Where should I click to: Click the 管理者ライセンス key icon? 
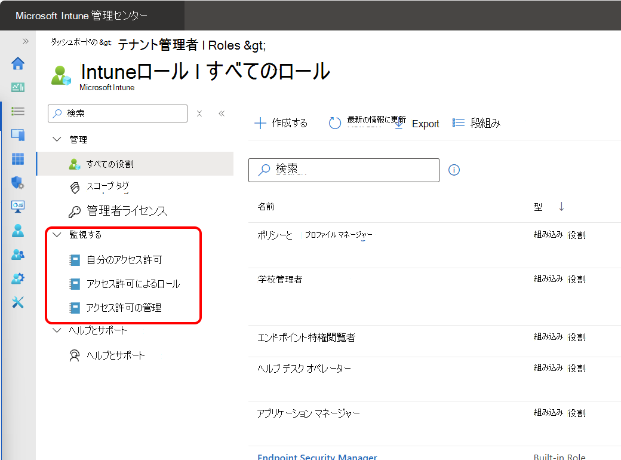pyautogui.click(x=75, y=212)
